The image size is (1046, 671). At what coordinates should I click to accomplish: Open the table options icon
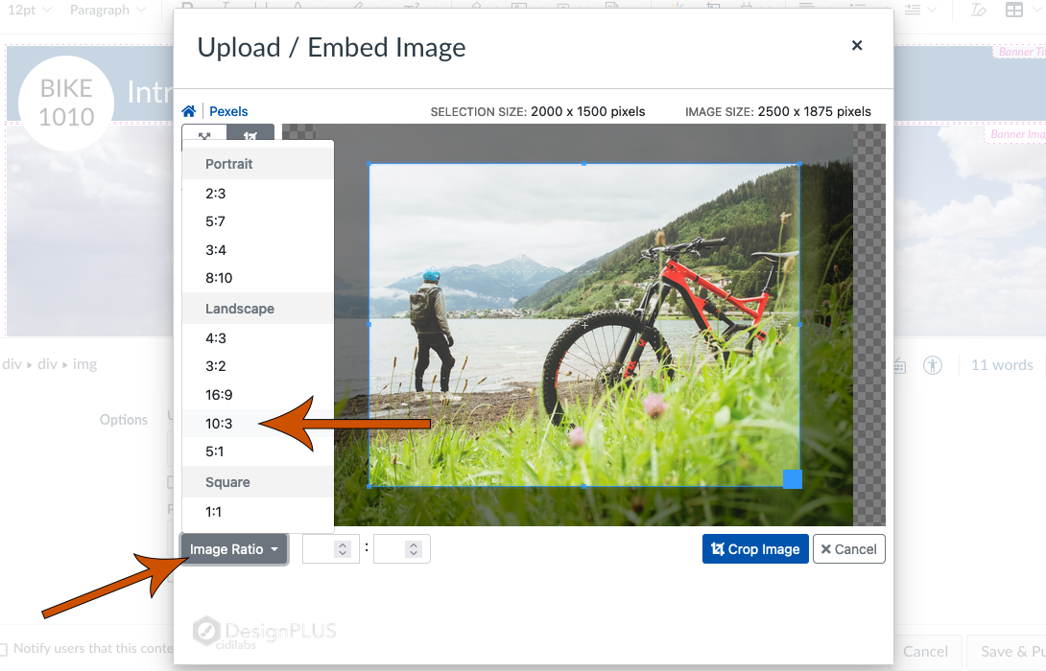click(1014, 9)
